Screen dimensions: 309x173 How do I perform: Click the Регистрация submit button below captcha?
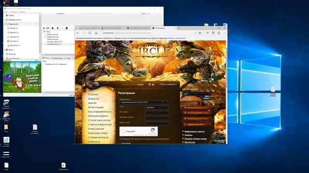(x=126, y=143)
